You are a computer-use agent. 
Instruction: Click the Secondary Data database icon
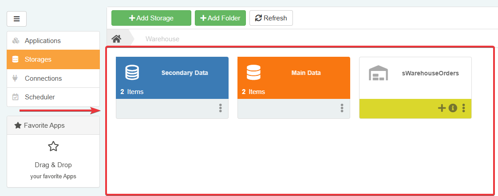point(132,72)
